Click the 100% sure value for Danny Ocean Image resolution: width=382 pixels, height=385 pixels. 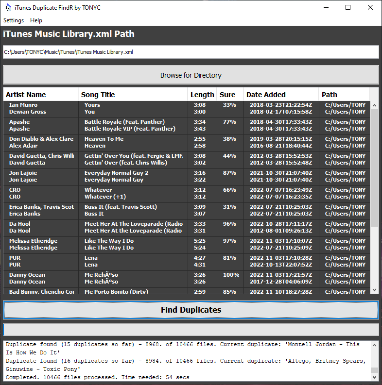(231, 275)
